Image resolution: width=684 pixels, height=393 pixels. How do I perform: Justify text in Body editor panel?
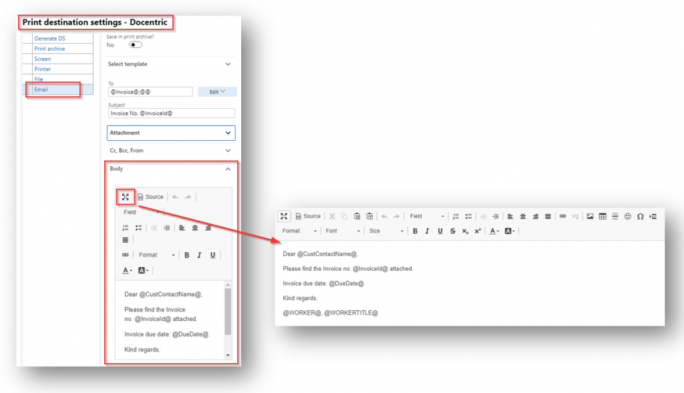tap(126, 240)
